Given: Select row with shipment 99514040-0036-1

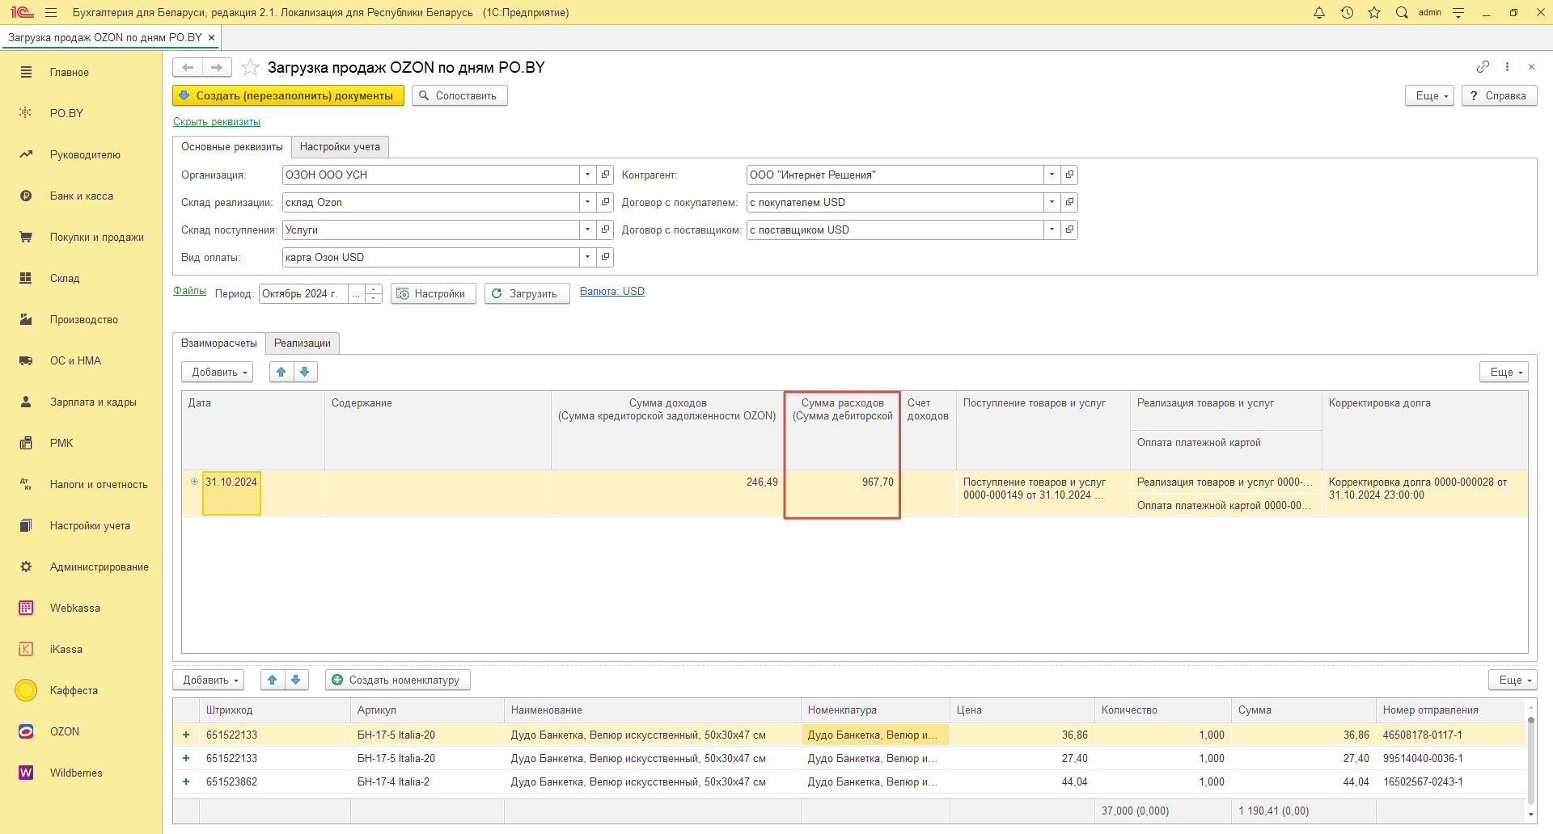Looking at the screenshot, I should click(849, 758).
